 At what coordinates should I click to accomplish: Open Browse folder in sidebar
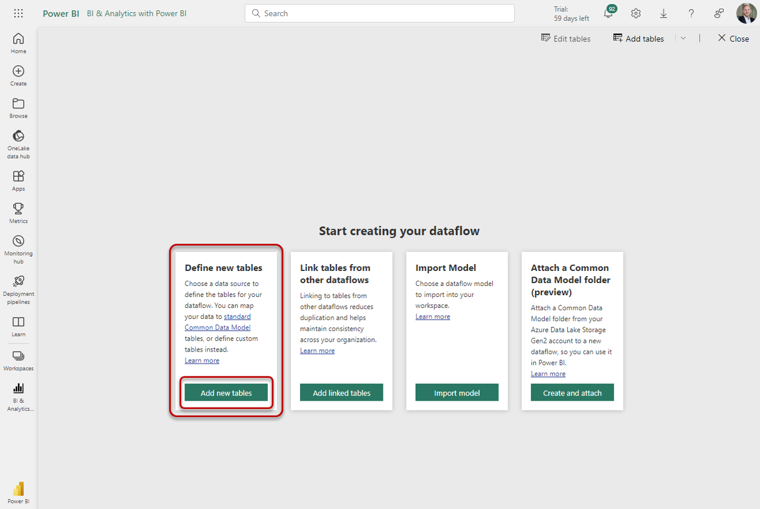[18, 108]
